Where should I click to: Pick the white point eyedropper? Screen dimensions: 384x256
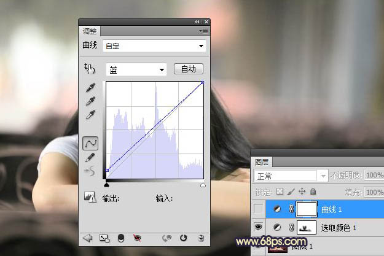[90, 115]
